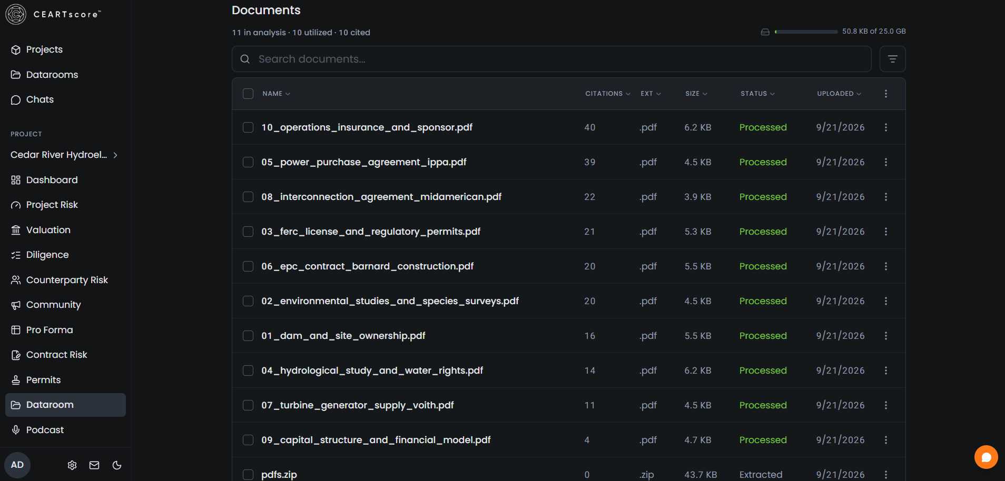Viewport: 1005px width, 481px height.
Task: Open row menu for 06_epc_contract_barnard_construction.pdf
Action: (885, 266)
